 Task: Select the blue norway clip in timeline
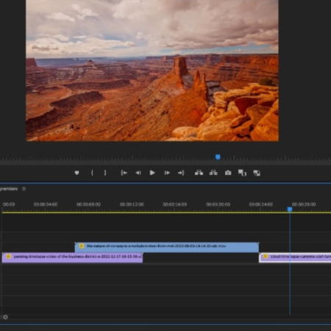[x=167, y=247]
